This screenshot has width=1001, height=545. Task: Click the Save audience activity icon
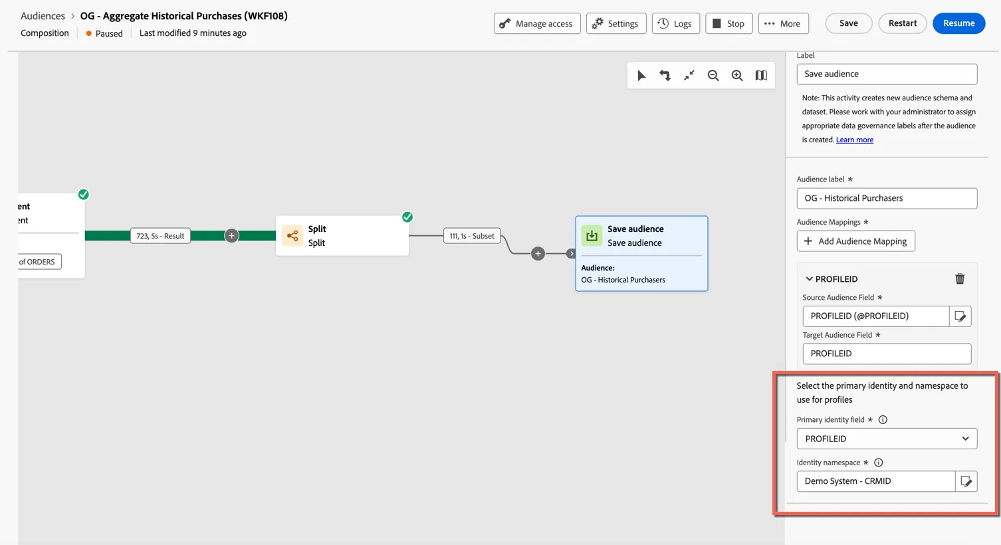pos(592,236)
